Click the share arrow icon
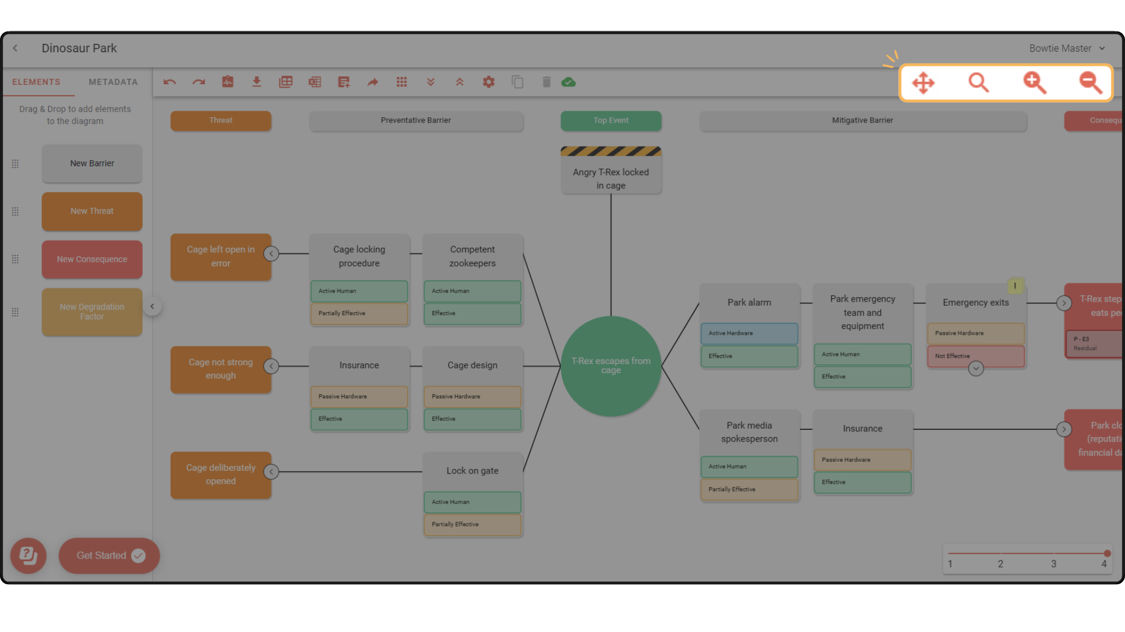The width and height of the screenshot is (1125, 632). [372, 82]
